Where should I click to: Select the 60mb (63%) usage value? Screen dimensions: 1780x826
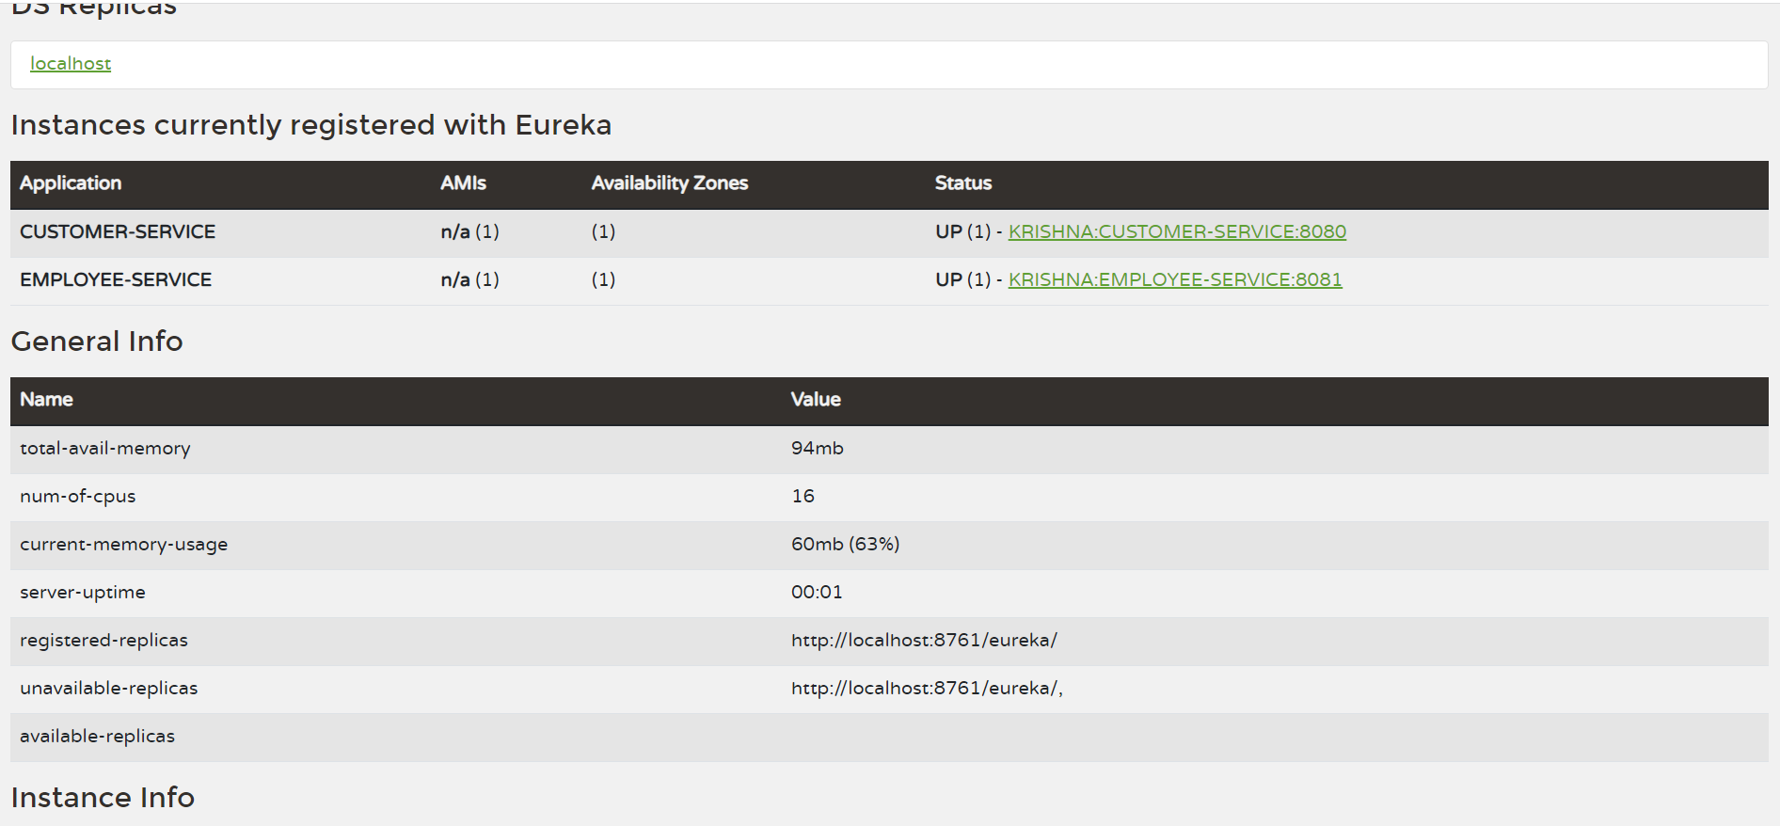(x=845, y=545)
